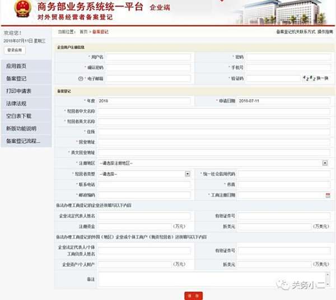The image size is (336, 300).
Task: Focus the 确认密码 input field
Action: (x=148, y=68)
